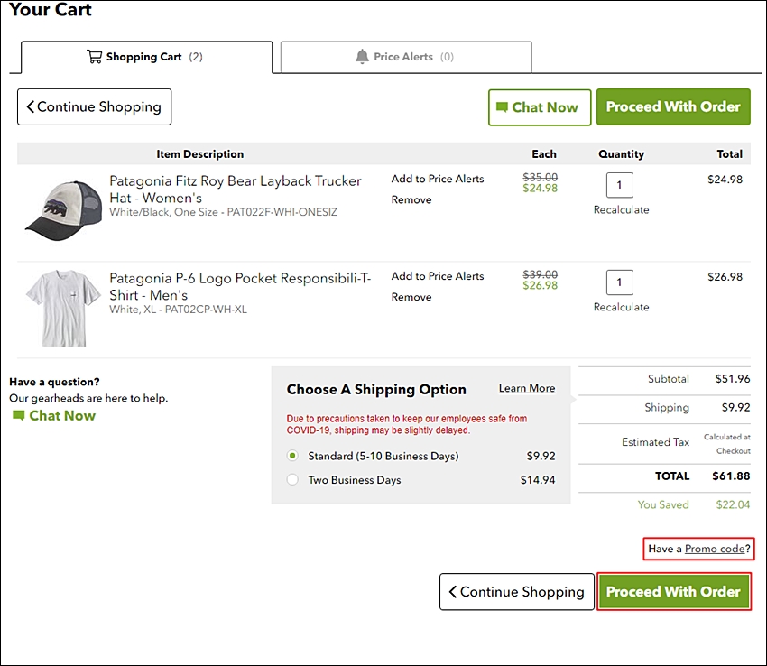The width and height of the screenshot is (767, 666).
Task: Click the Learn More shipping link
Action: pos(527,389)
